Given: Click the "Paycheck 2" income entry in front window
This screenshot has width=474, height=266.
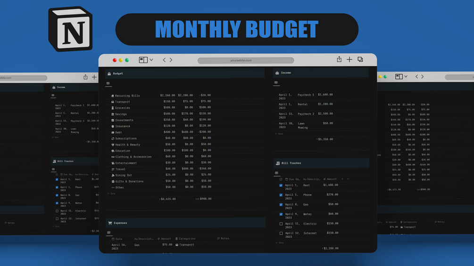Looking at the screenshot, I should pos(306,114).
